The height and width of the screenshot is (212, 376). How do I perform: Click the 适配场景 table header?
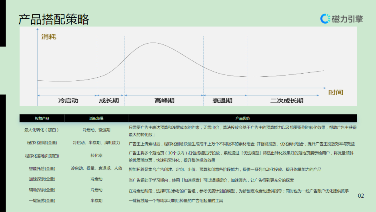pos(96,118)
